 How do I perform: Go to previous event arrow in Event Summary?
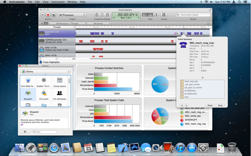tap(182, 106)
